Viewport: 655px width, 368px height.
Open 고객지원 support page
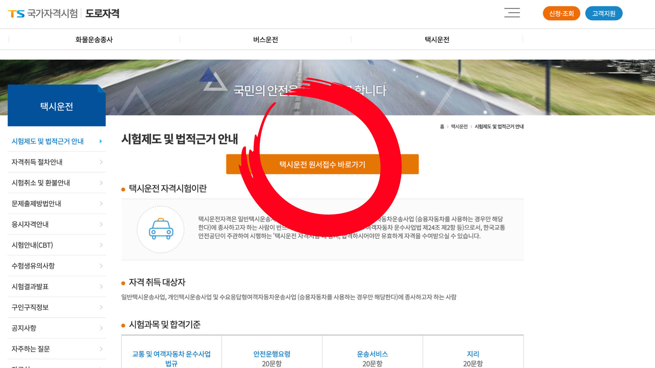(x=604, y=14)
